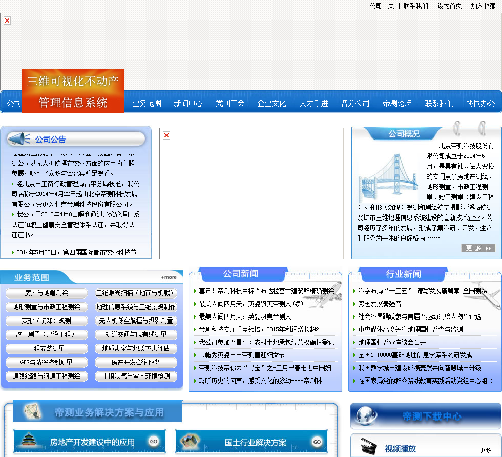Click the bridge image in 公司概况
This screenshot has width=502, height=457.
pos(389,175)
